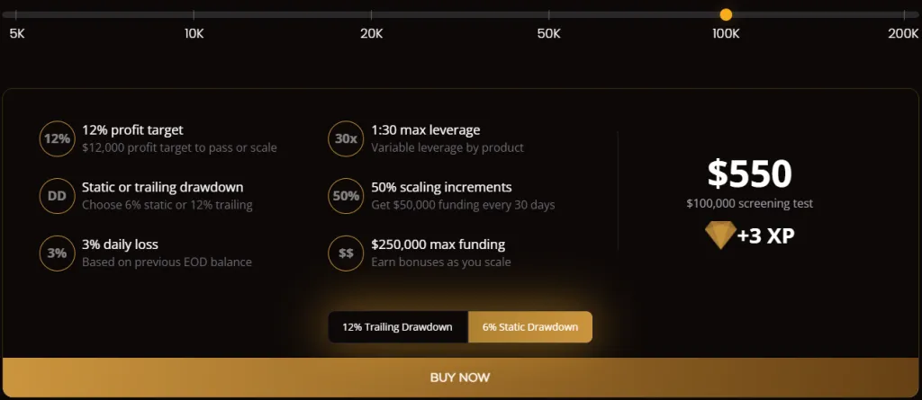Viewport: 922px width, 400px height.
Task: Click the $550 price text
Action: (749, 173)
